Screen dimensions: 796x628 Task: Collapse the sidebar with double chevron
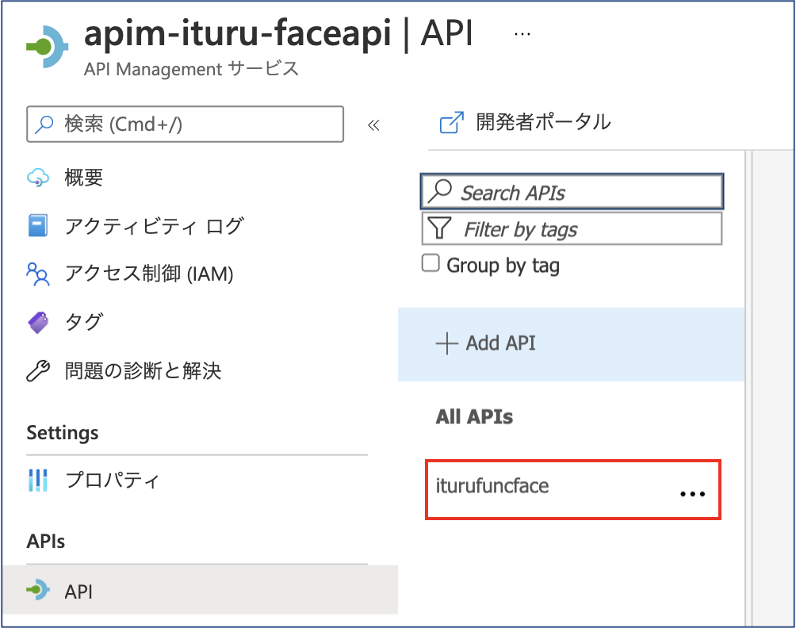(373, 125)
